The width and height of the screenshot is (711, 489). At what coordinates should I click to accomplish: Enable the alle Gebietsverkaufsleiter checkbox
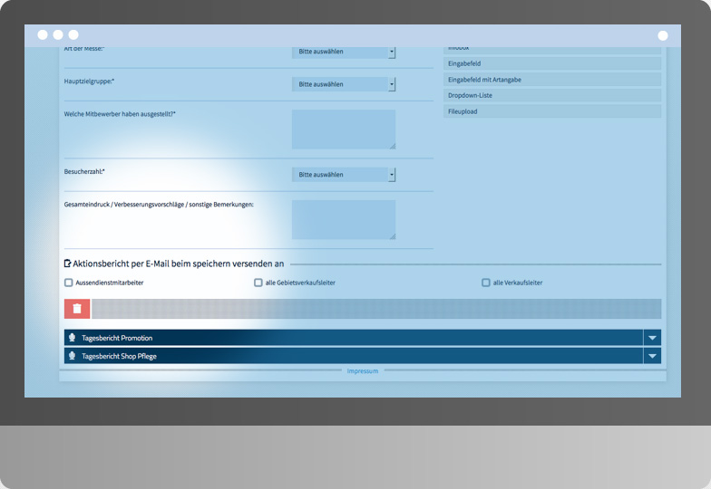pyautogui.click(x=258, y=283)
